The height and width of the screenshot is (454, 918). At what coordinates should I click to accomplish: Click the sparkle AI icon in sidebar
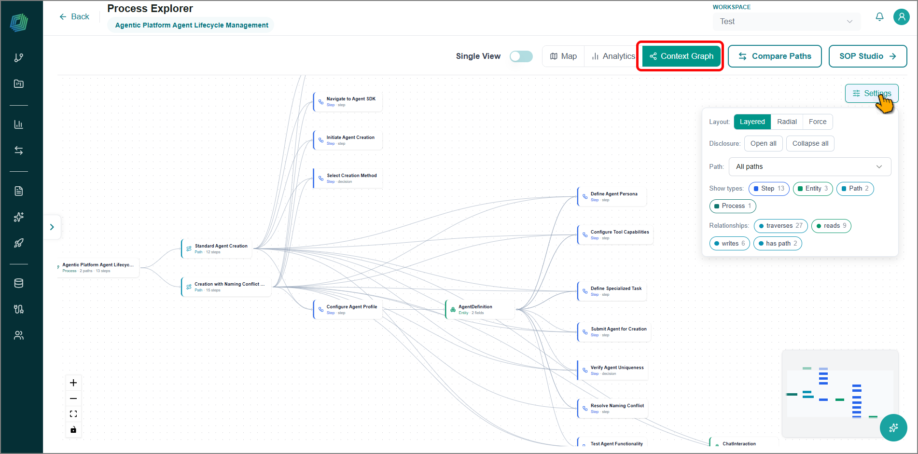click(19, 217)
